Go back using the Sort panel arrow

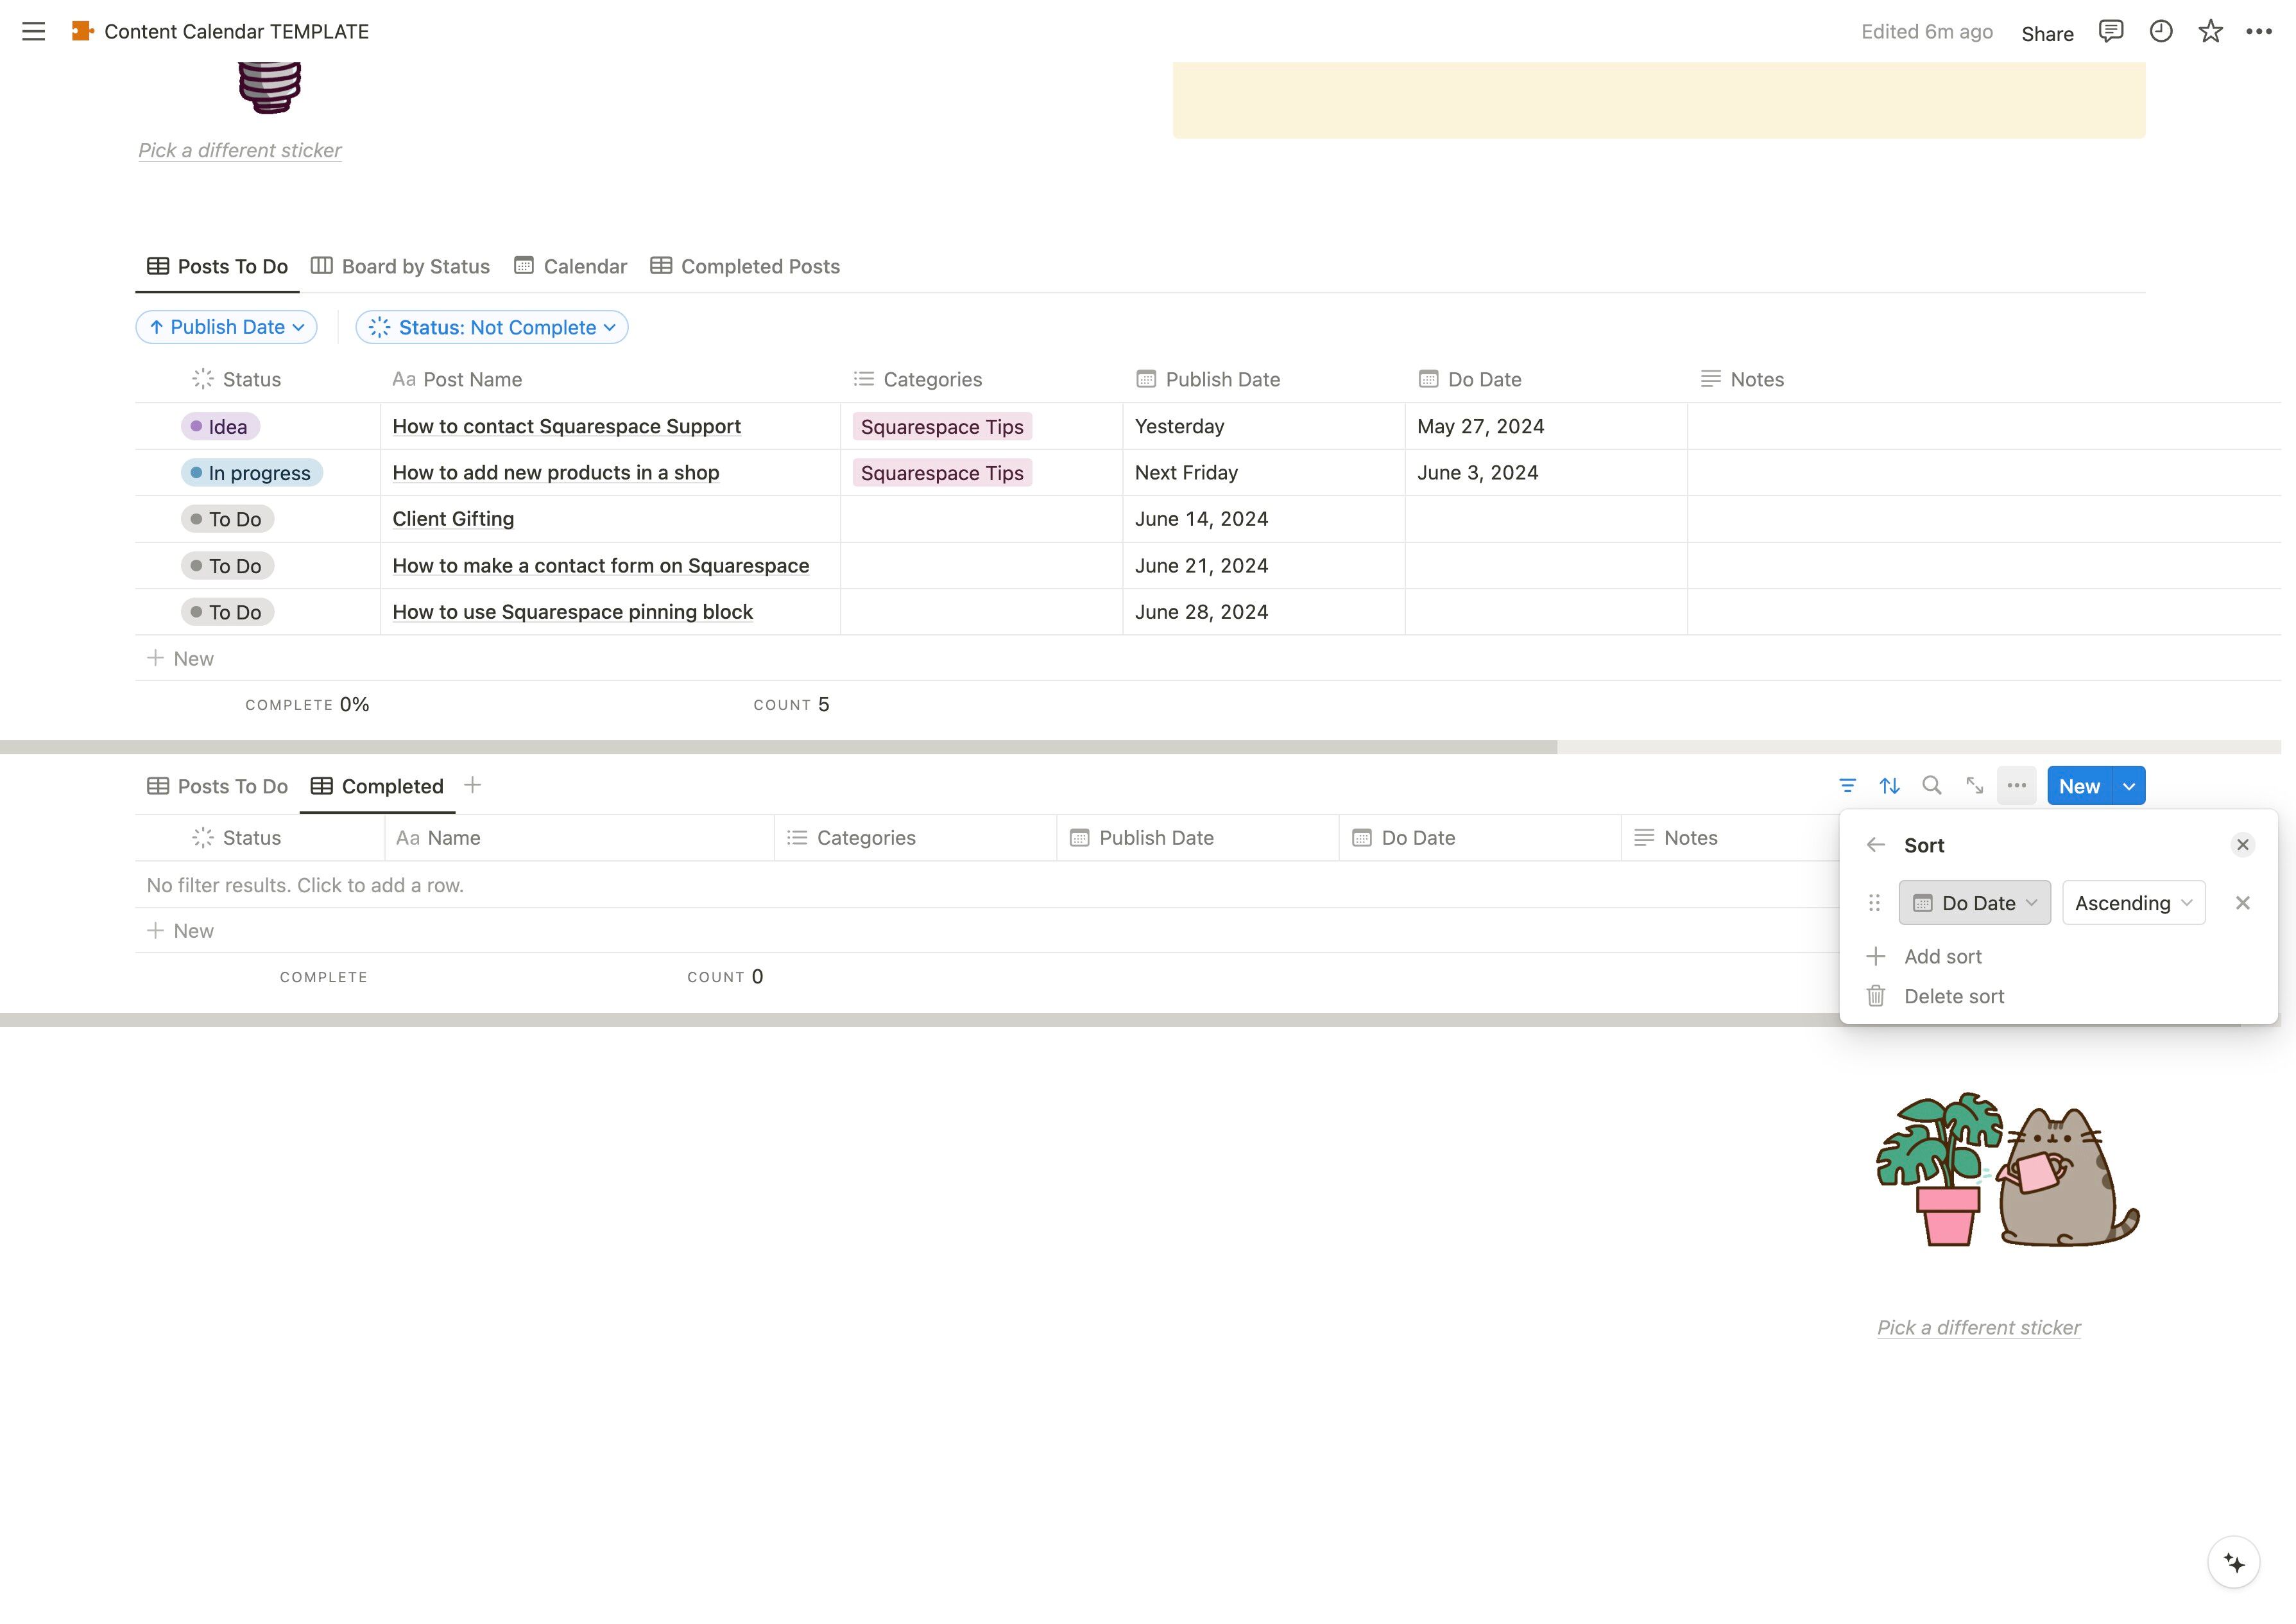tap(1875, 845)
